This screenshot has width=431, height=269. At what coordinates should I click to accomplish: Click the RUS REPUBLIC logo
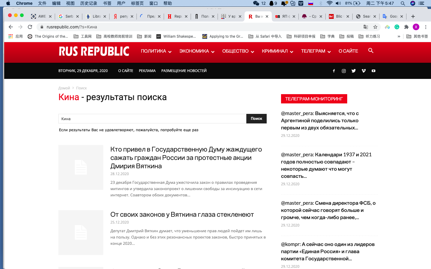tap(94, 51)
